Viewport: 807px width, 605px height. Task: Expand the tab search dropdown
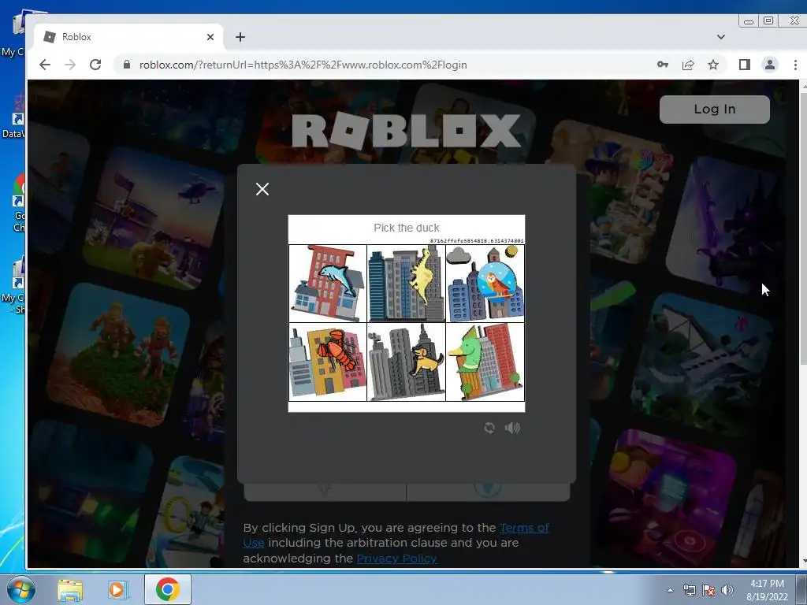point(721,37)
